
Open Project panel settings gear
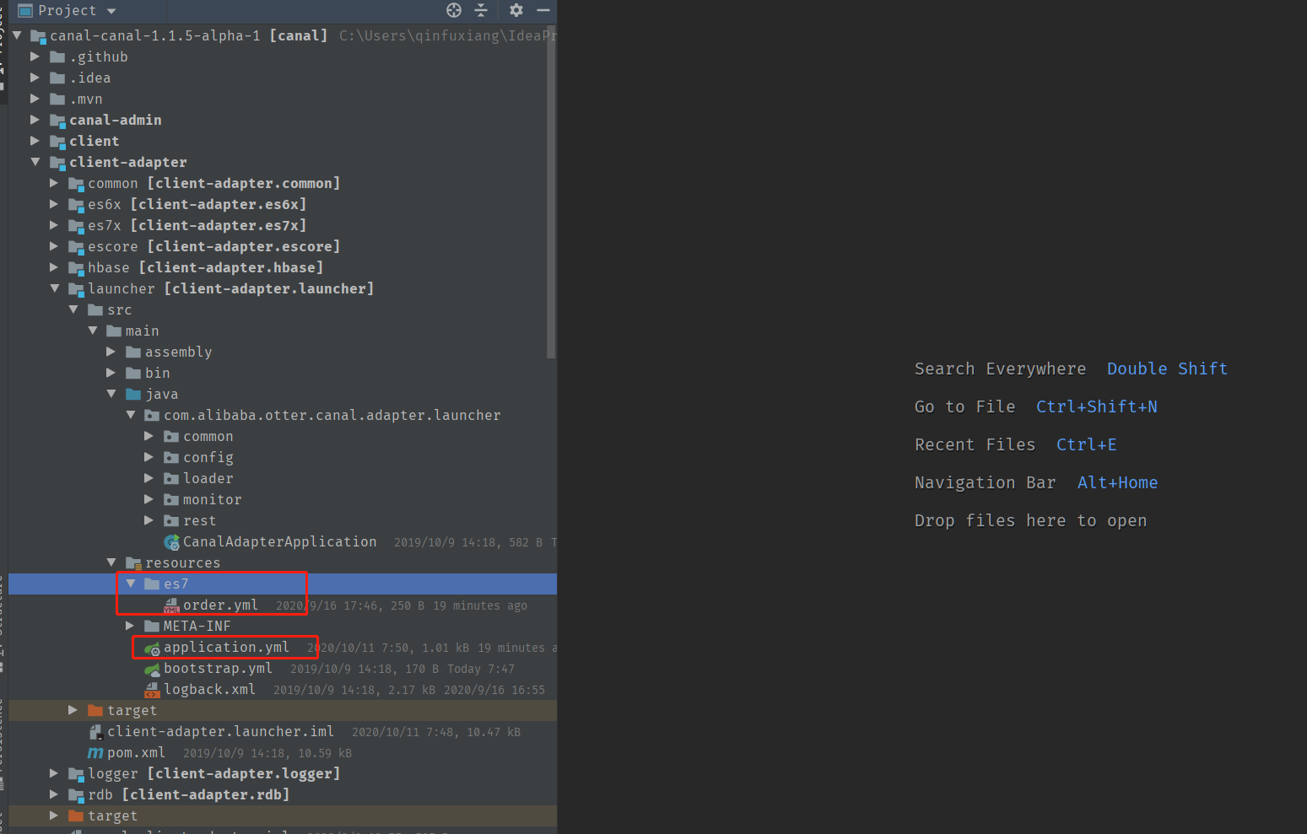[x=516, y=10]
